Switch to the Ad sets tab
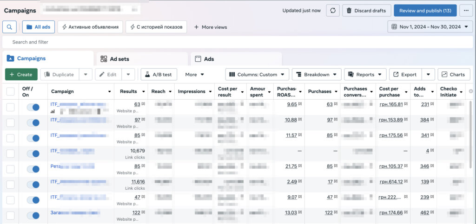 119,59
